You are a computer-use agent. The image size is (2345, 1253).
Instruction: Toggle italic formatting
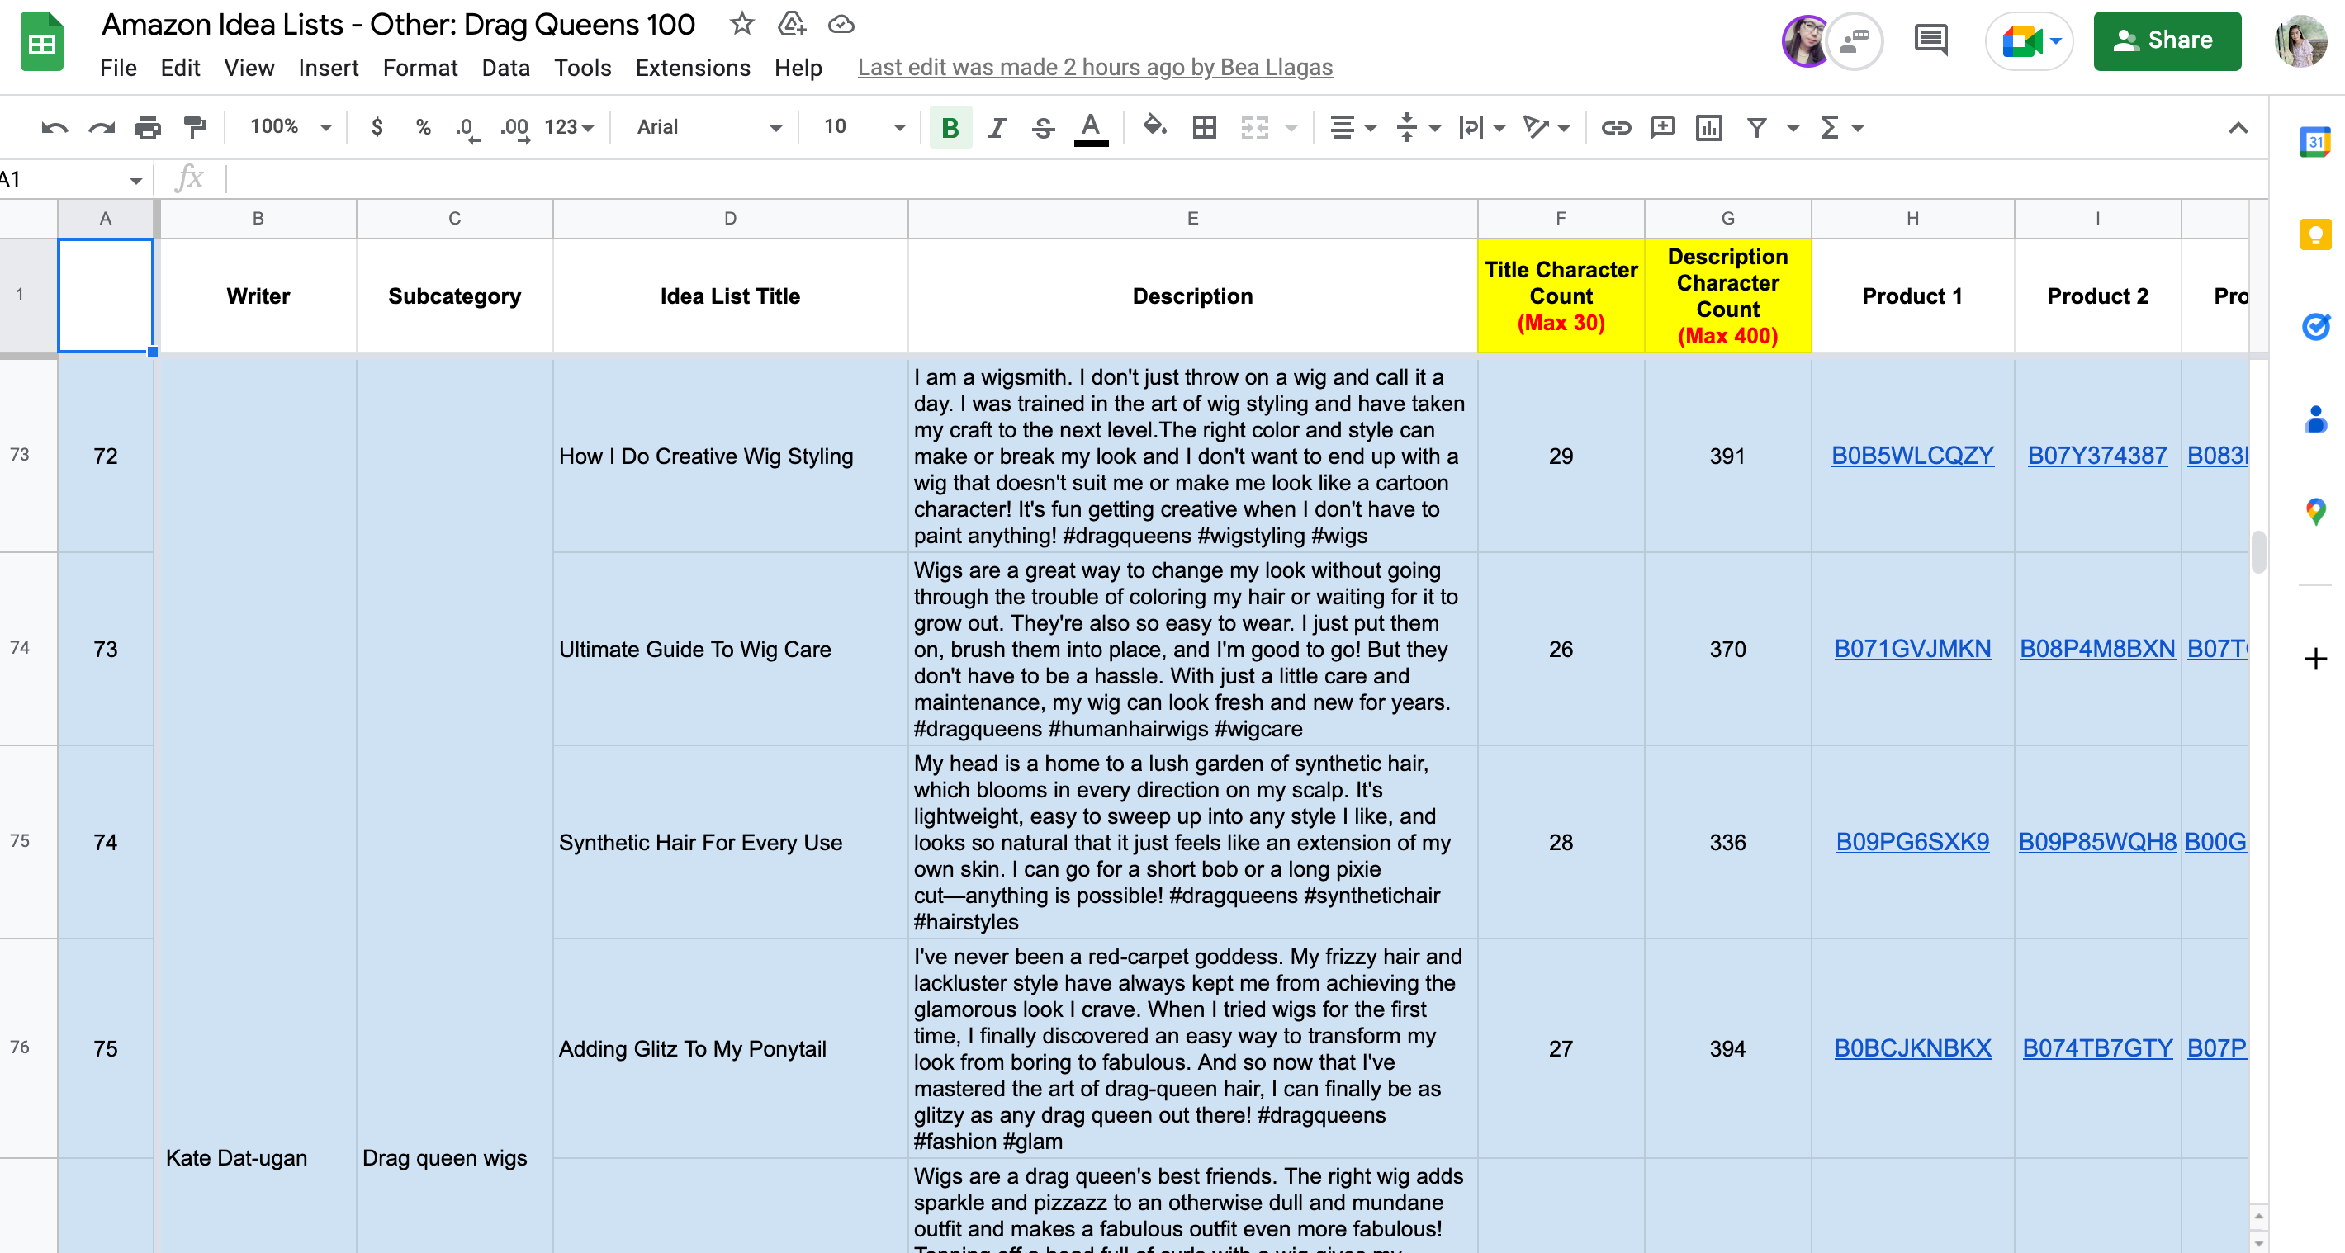(997, 127)
